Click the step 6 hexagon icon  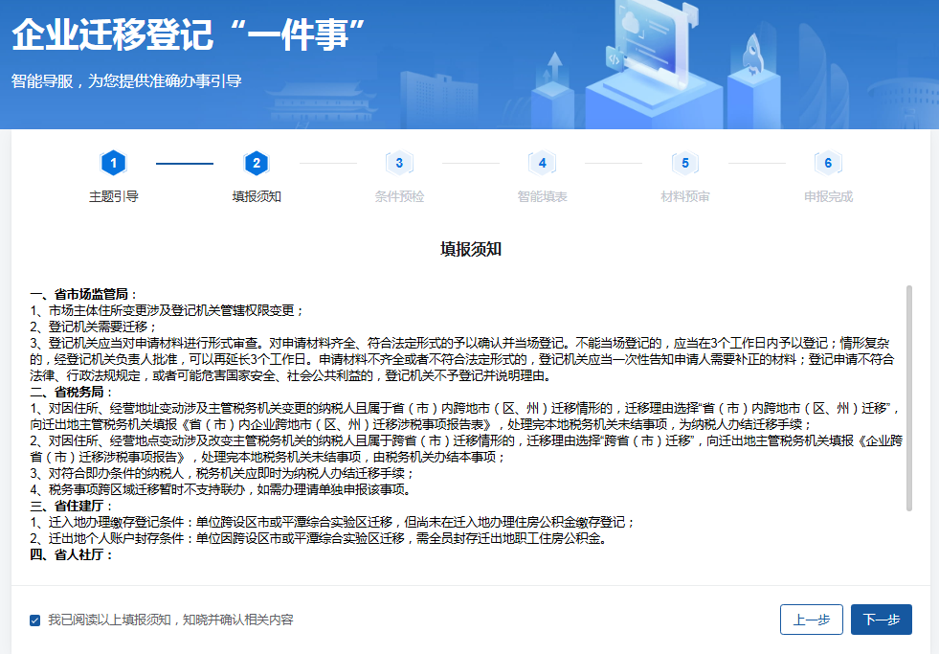coord(828,164)
